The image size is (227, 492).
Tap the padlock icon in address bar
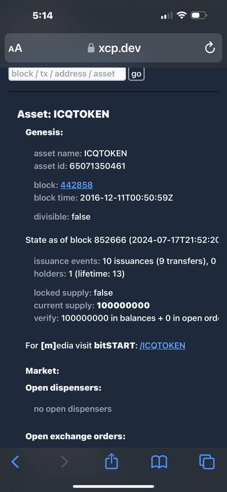91,48
